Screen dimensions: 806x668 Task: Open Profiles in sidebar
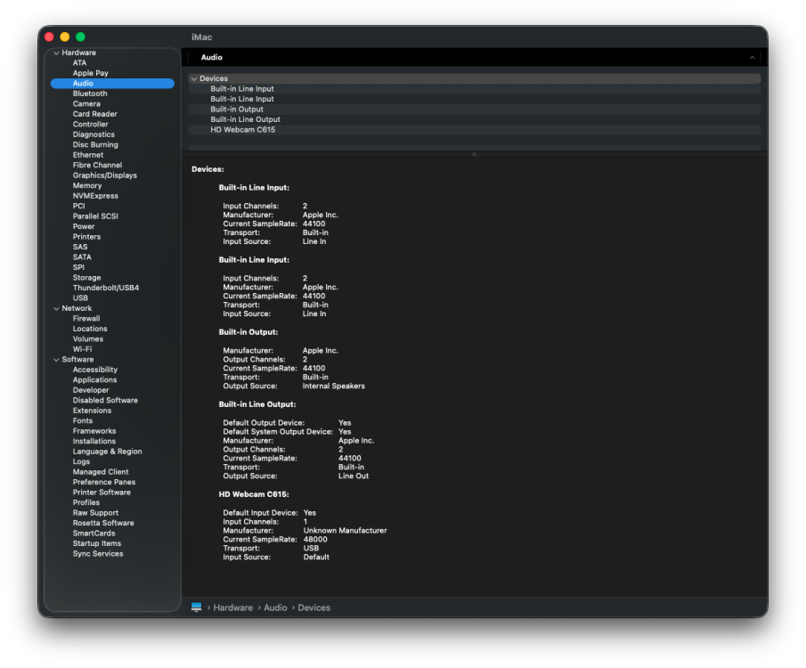point(86,503)
